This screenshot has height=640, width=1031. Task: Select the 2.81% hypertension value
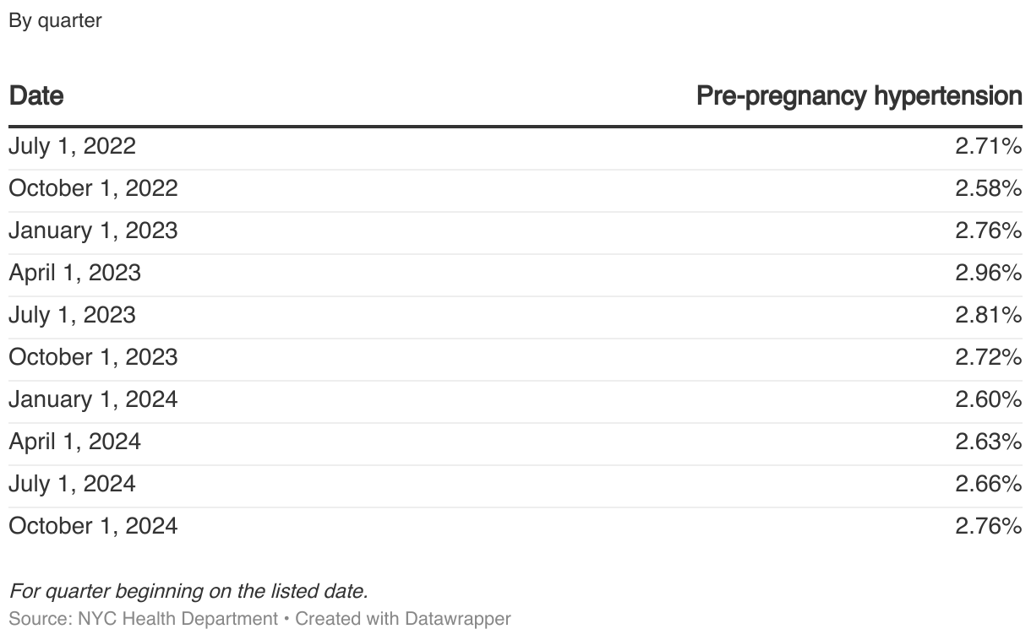[988, 315]
